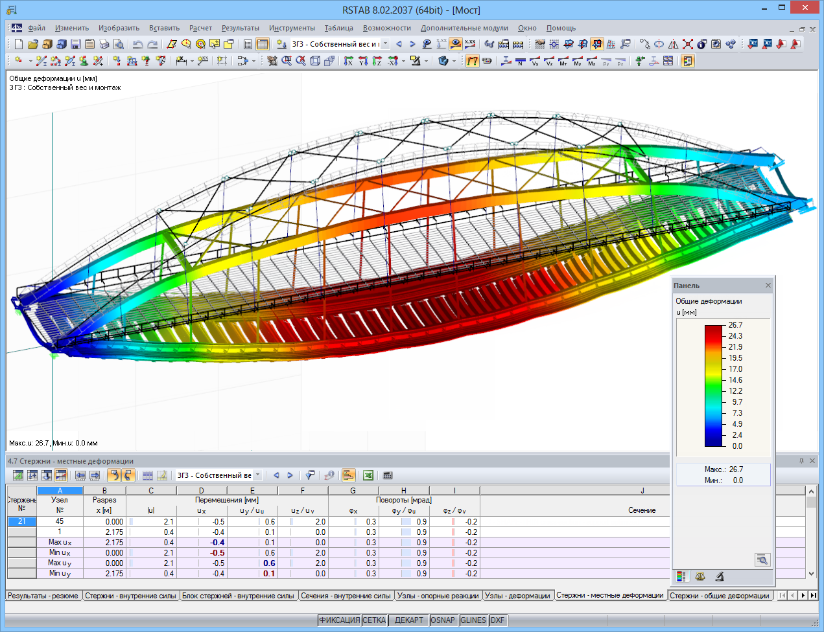Click the magnifier zoom window icon
824x632 pixels.
[x=287, y=61]
